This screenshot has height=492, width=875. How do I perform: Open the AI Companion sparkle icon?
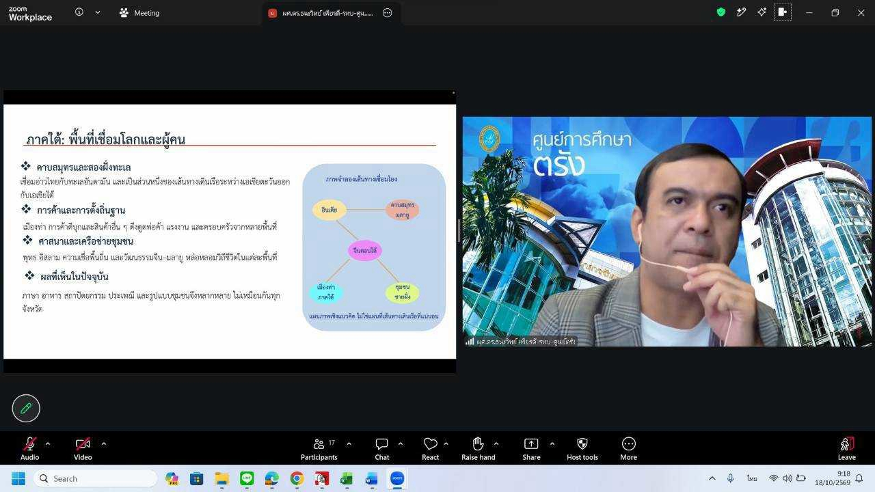point(762,12)
